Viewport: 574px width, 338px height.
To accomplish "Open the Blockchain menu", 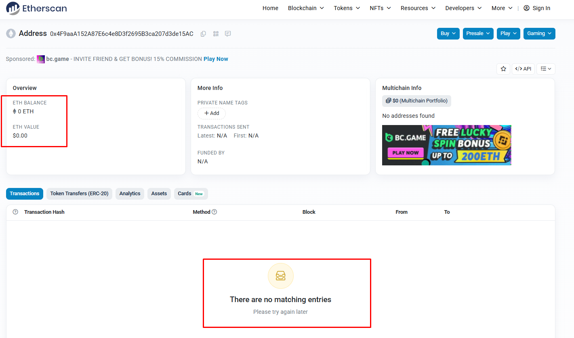I will coord(306,8).
